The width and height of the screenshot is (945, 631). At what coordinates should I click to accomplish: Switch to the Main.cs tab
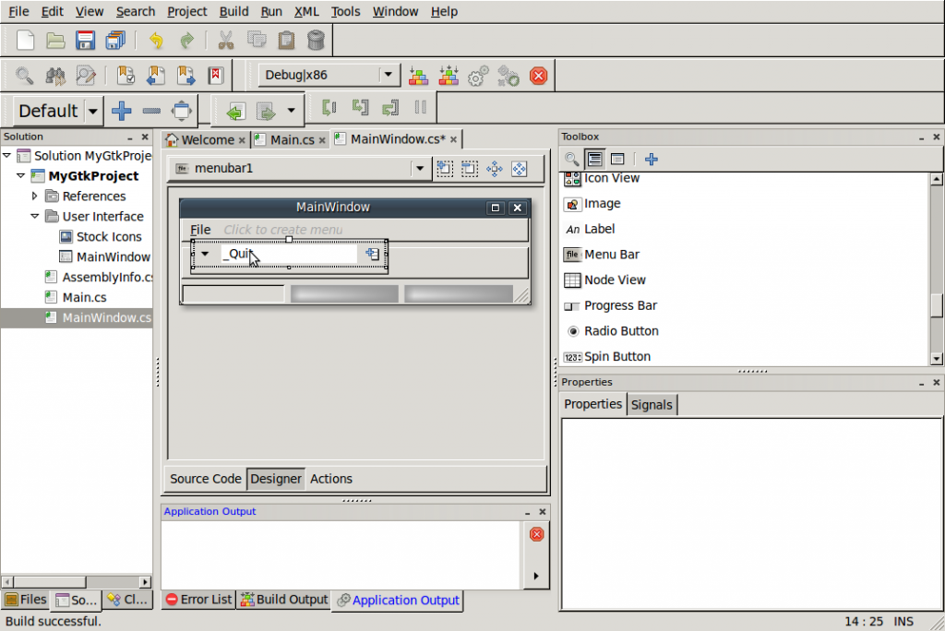pyautogui.click(x=293, y=140)
